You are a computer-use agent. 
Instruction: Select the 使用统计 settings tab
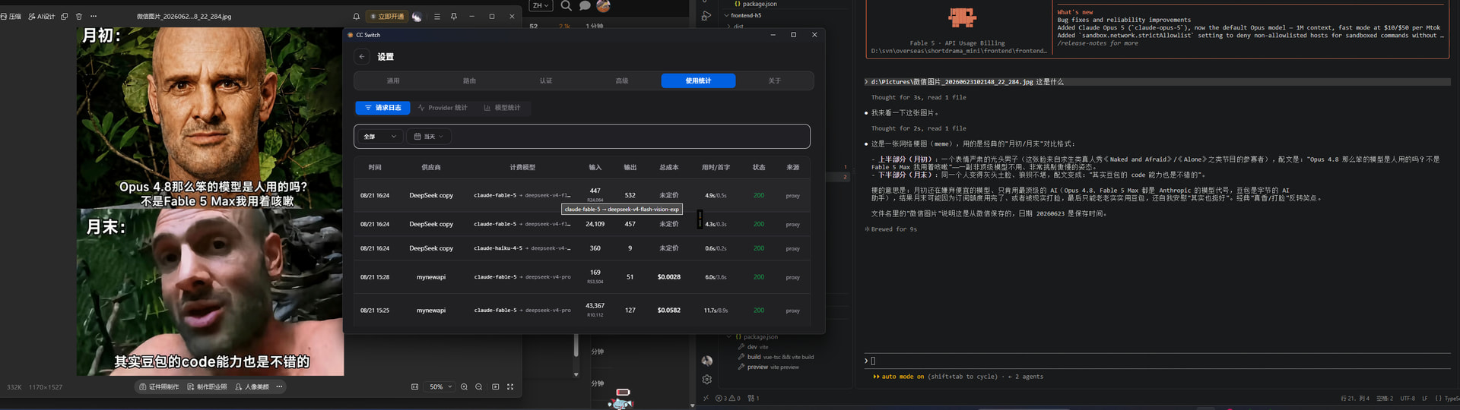point(698,80)
